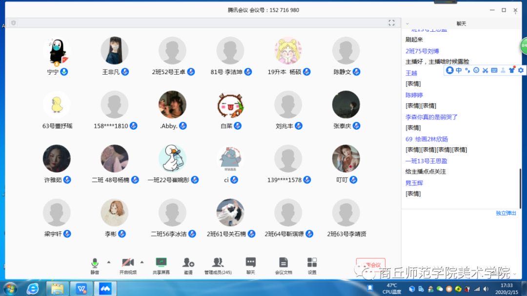The height and width of the screenshot is (296, 527).
Task: Click sender name 2班75号刘博 in chat
Action: pyautogui.click(x=422, y=51)
